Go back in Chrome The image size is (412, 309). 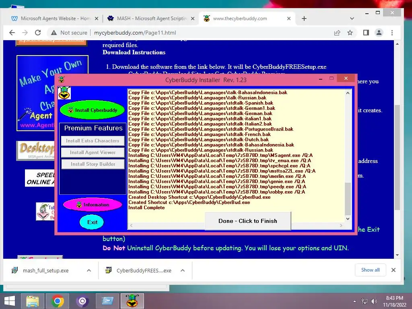pos(12,33)
